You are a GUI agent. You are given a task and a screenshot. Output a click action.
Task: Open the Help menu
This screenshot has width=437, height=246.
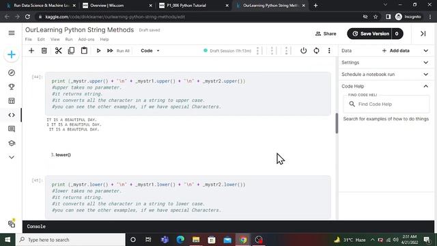click(x=104, y=40)
